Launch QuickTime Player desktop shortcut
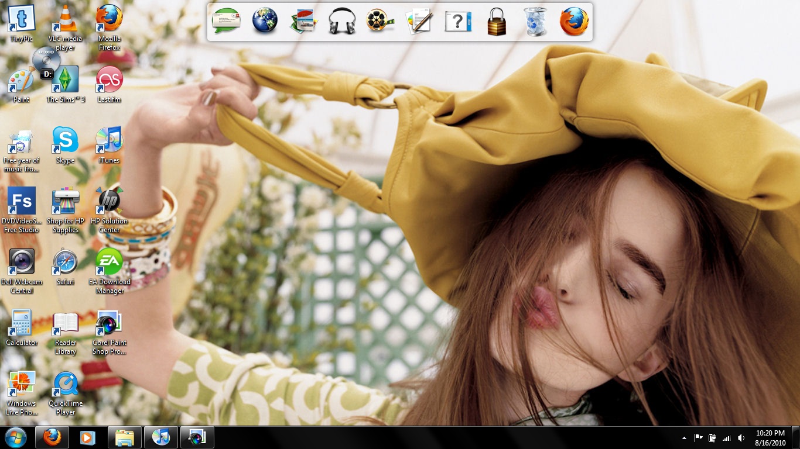800x449 pixels. click(x=66, y=385)
